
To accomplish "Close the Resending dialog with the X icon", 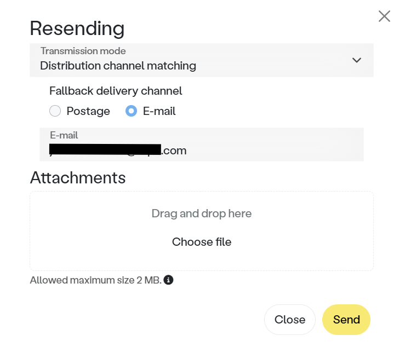I will tap(384, 16).
